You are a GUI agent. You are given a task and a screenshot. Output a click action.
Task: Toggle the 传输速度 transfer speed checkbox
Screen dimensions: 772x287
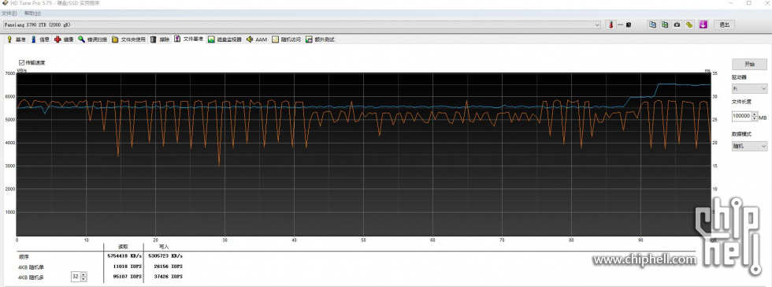click(21, 62)
